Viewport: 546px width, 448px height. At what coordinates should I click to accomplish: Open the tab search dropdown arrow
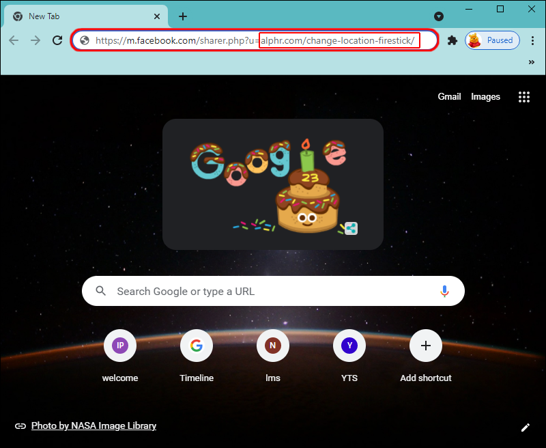tap(439, 16)
